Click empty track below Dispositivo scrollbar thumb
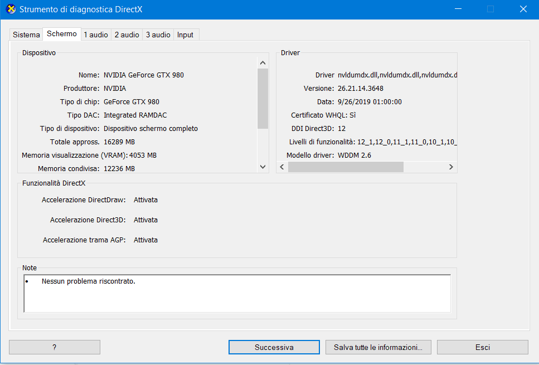 pyautogui.click(x=263, y=145)
